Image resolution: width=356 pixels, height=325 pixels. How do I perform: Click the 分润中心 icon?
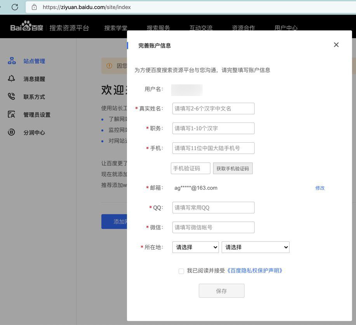pyautogui.click(x=11, y=132)
